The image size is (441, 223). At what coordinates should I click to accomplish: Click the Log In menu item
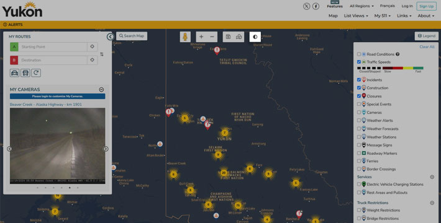click(407, 6)
